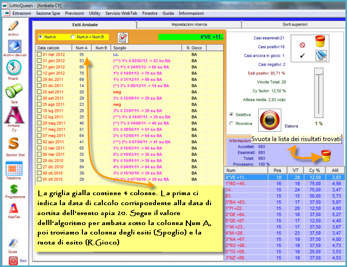
Task: Open the Archivi pencil icon
Action: pyautogui.click(x=14, y=26)
